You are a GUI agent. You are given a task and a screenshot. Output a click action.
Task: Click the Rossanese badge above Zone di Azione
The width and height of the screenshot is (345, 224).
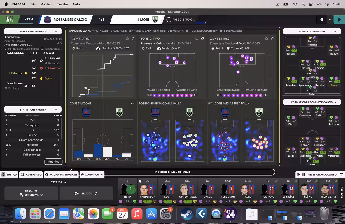pos(86,112)
